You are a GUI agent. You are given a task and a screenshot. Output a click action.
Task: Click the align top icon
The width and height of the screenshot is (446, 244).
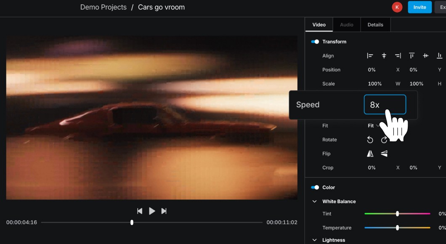(x=411, y=56)
